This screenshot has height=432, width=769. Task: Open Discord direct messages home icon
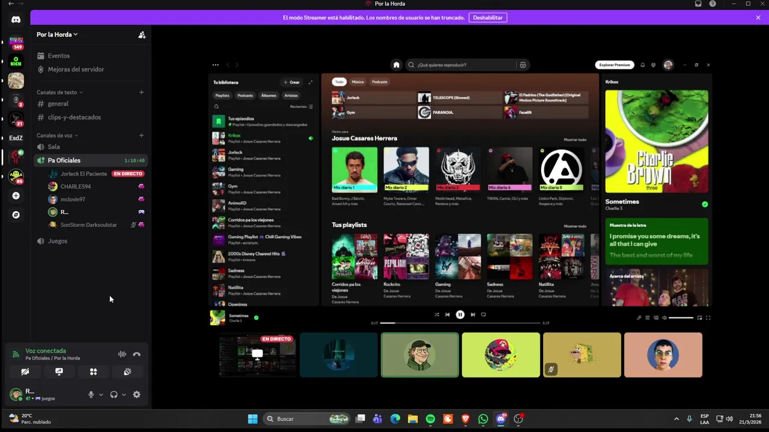pyautogui.click(x=16, y=20)
